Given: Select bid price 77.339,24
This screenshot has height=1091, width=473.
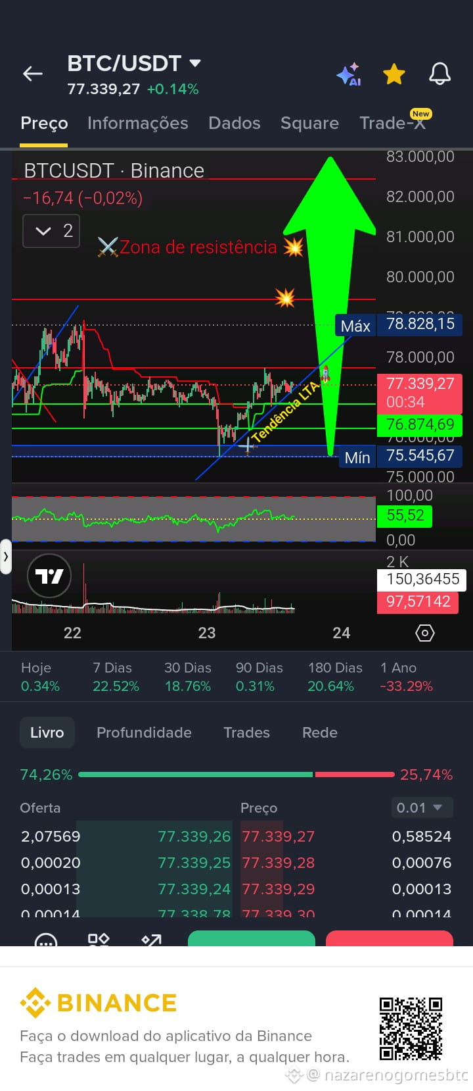Looking at the screenshot, I should (194, 889).
